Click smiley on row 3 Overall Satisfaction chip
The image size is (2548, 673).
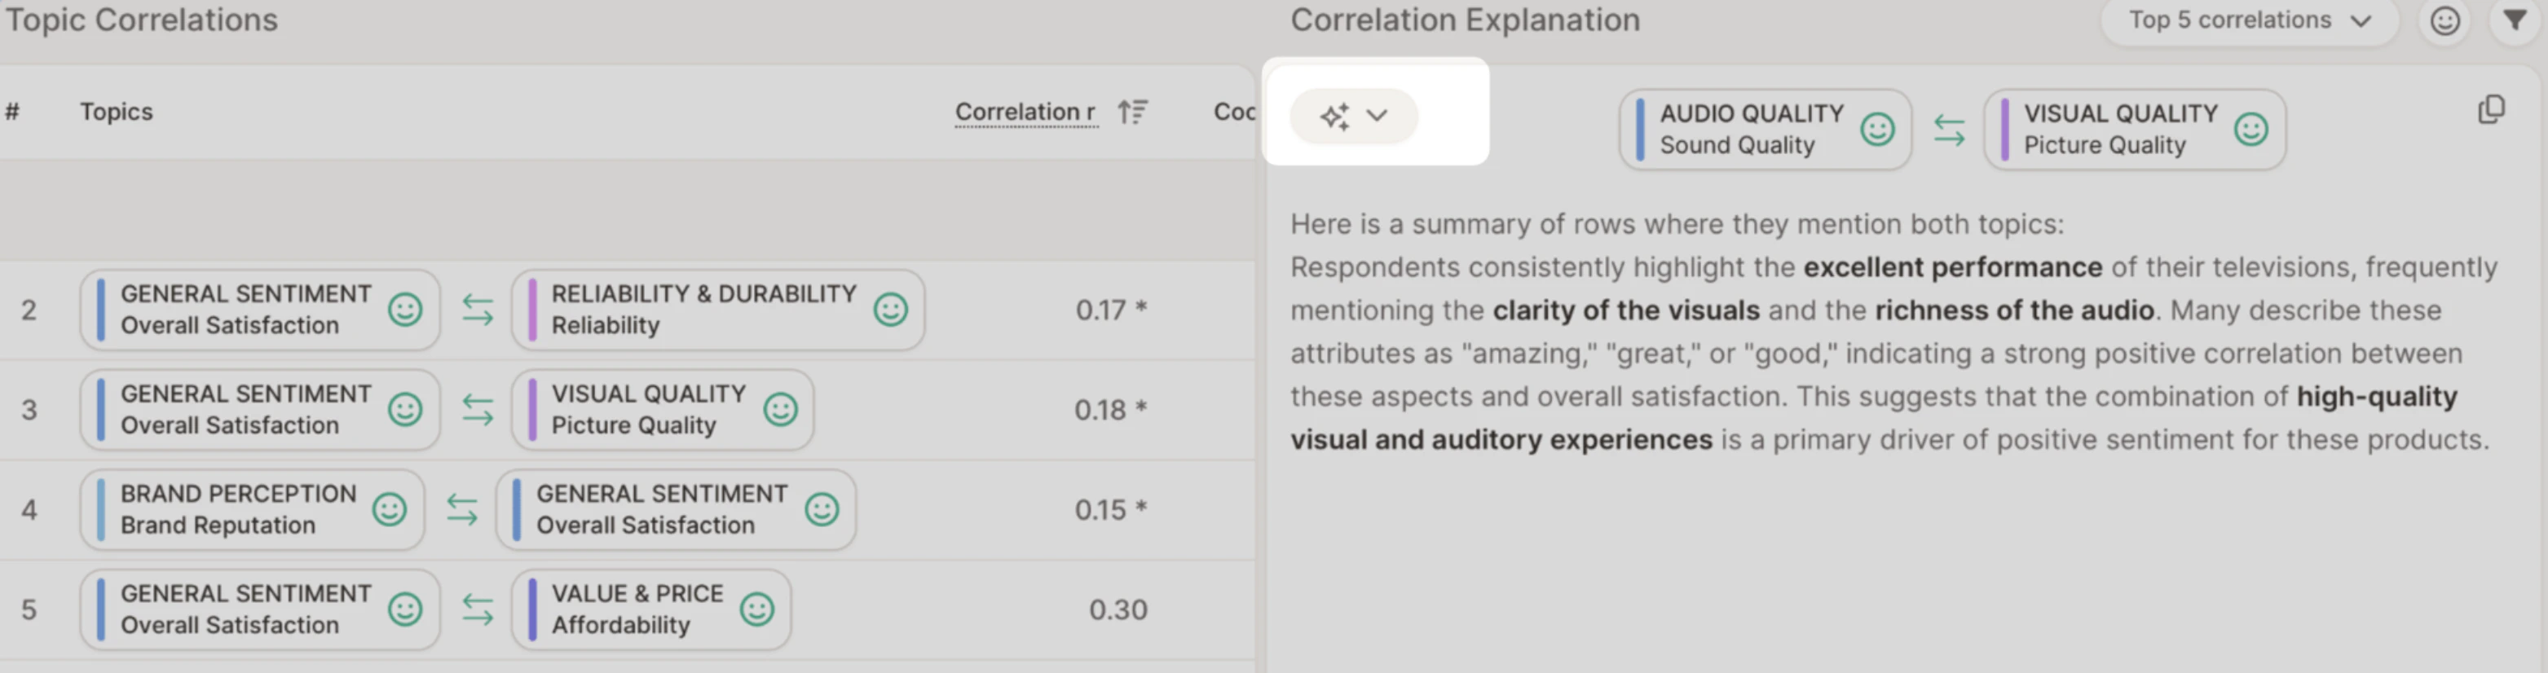pyautogui.click(x=404, y=410)
